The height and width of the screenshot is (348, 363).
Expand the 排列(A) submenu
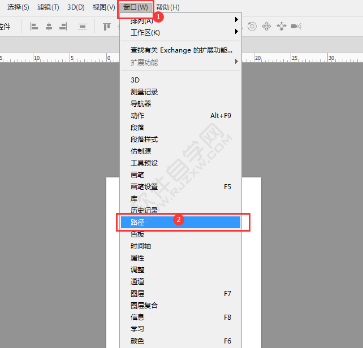[180, 20]
